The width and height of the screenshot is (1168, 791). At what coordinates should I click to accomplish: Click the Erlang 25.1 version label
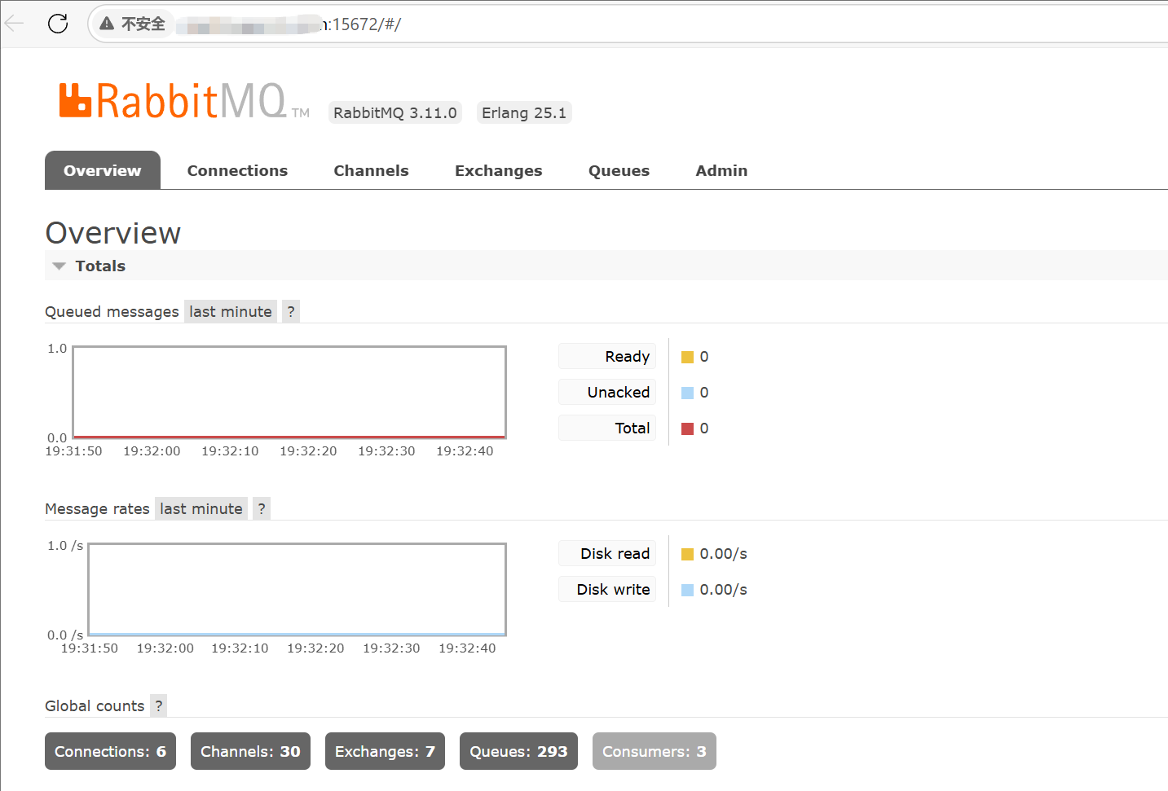[524, 112]
